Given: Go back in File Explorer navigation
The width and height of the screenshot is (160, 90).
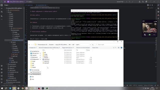Looking at the screenshot, I should tap(29, 44).
